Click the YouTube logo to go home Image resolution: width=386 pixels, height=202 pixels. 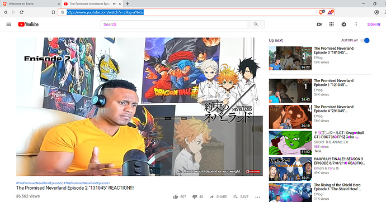coord(29,25)
